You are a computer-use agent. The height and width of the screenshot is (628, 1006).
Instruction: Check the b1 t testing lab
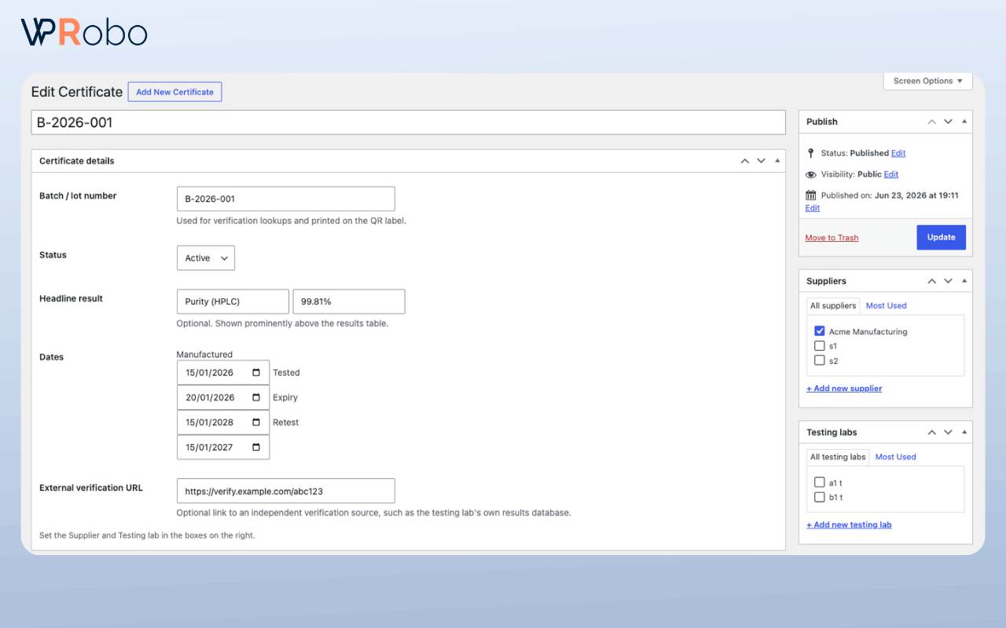point(820,497)
